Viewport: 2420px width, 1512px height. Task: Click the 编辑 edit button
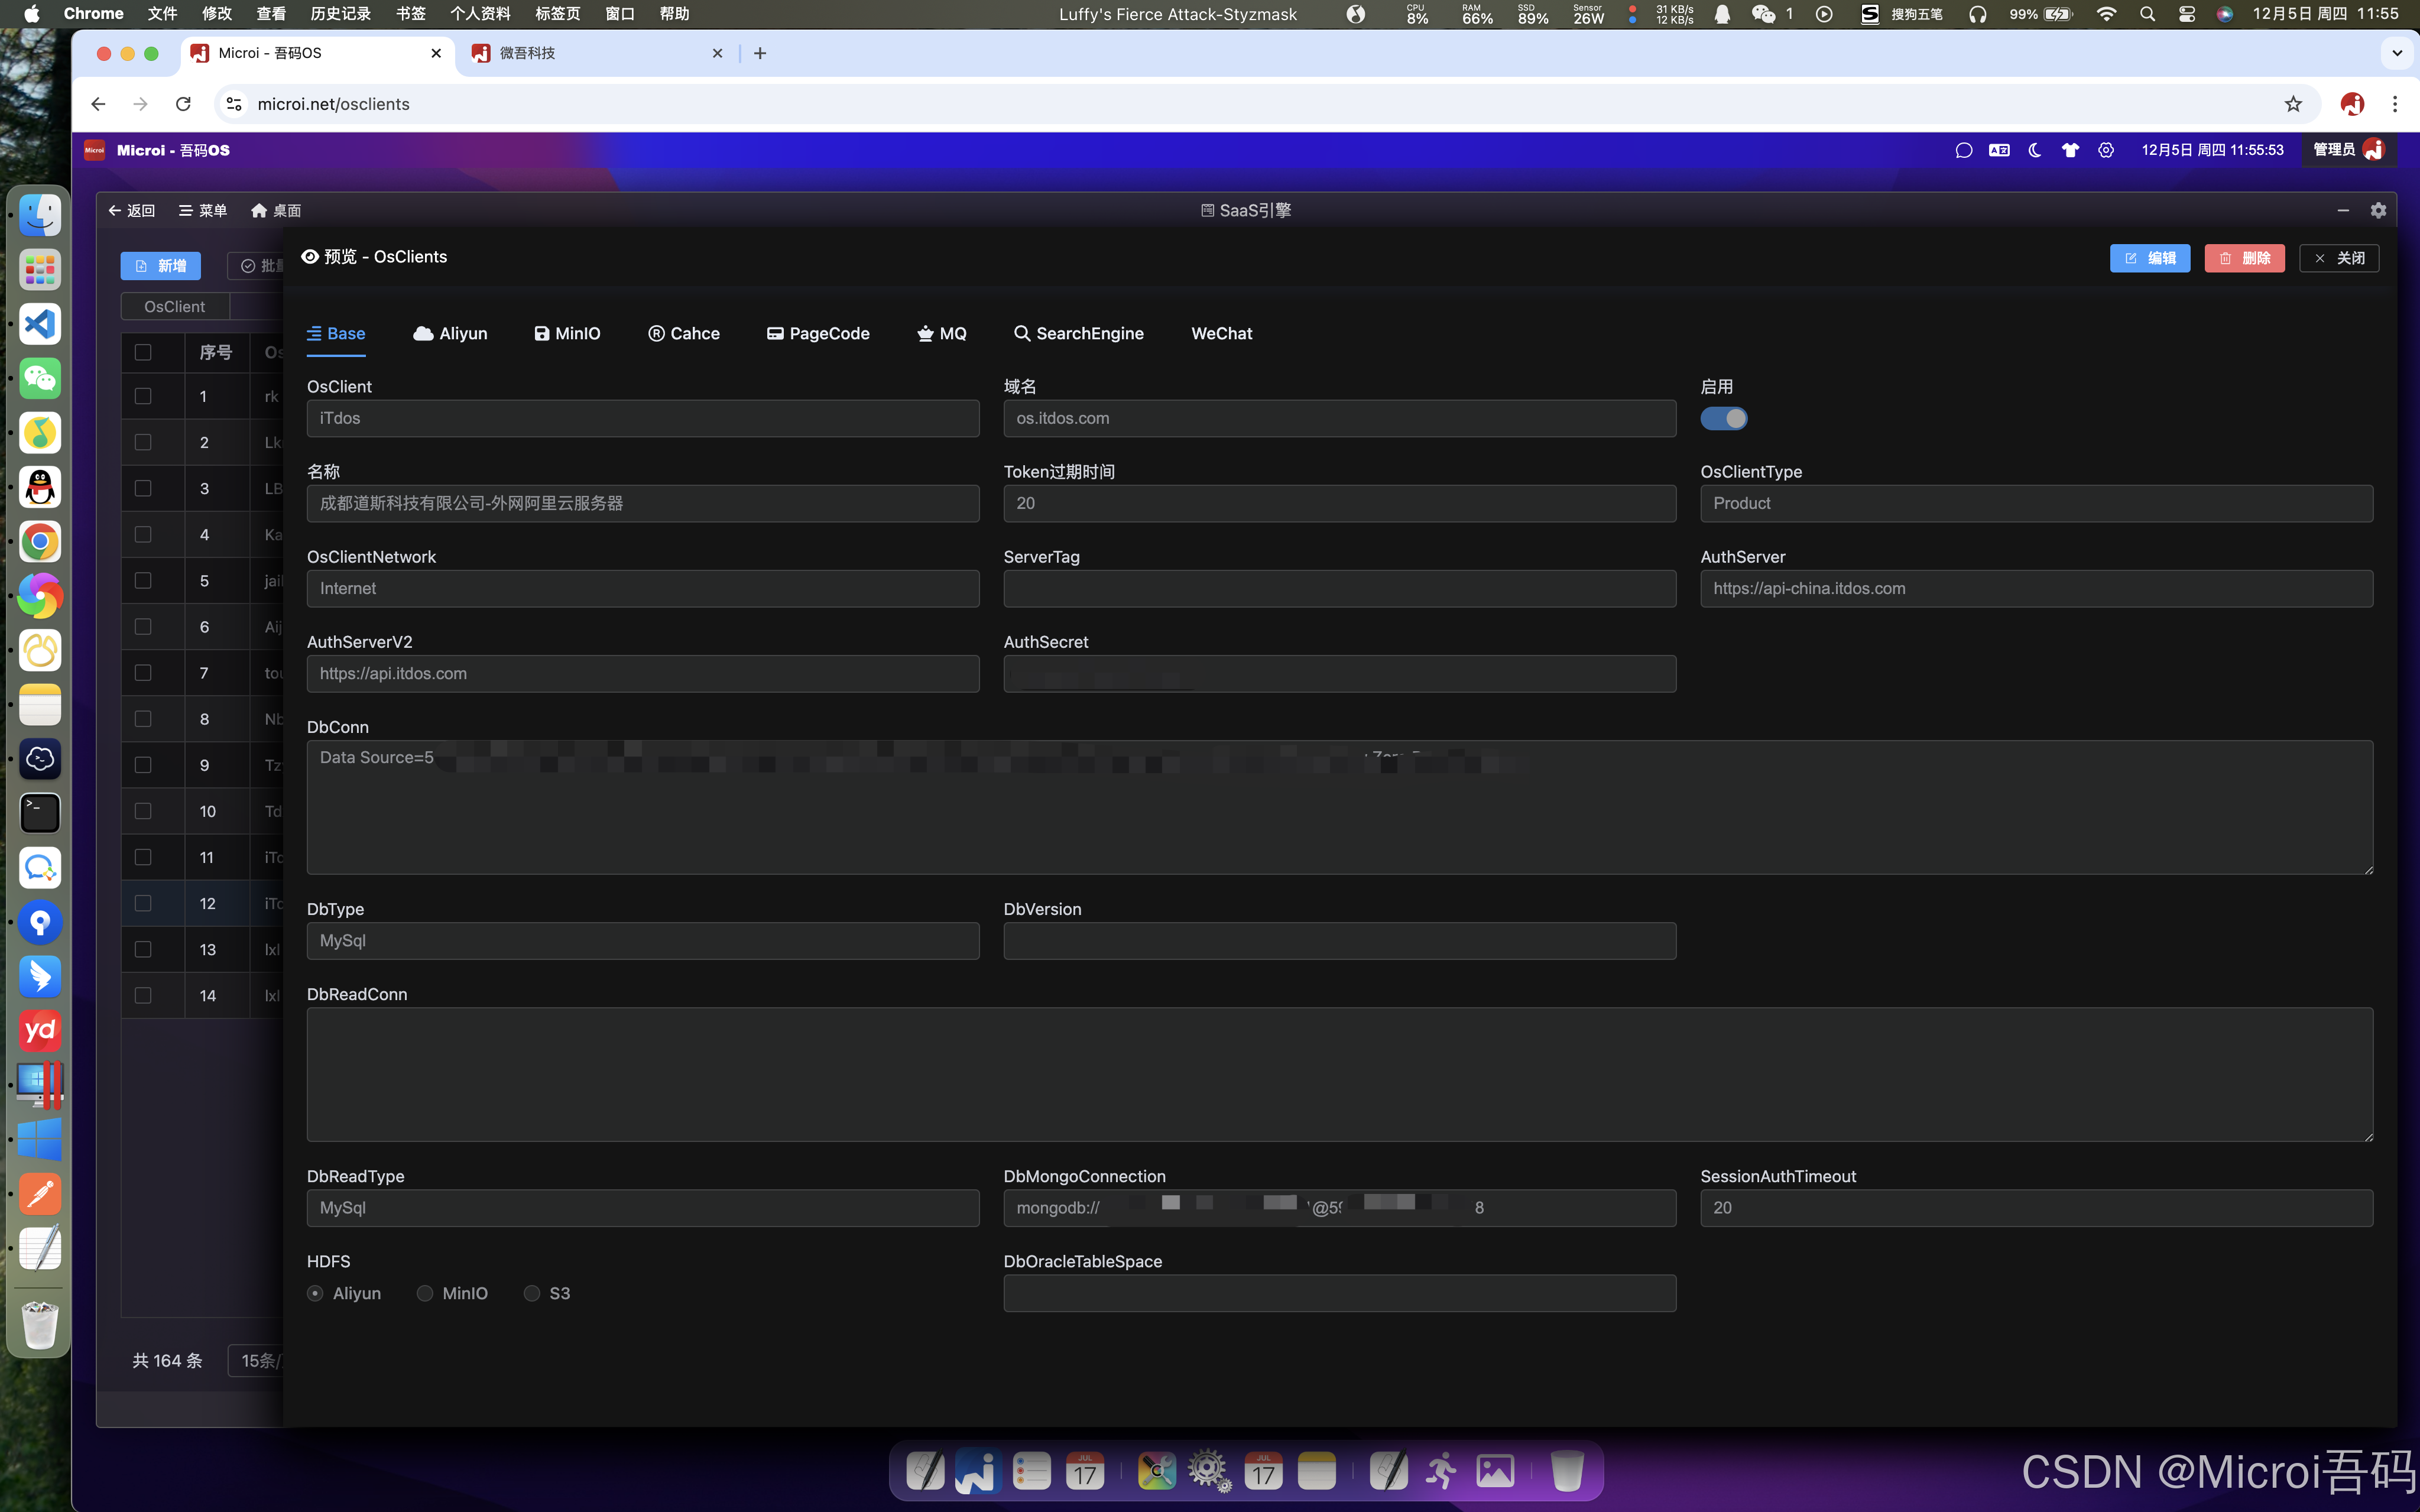click(2150, 258)
